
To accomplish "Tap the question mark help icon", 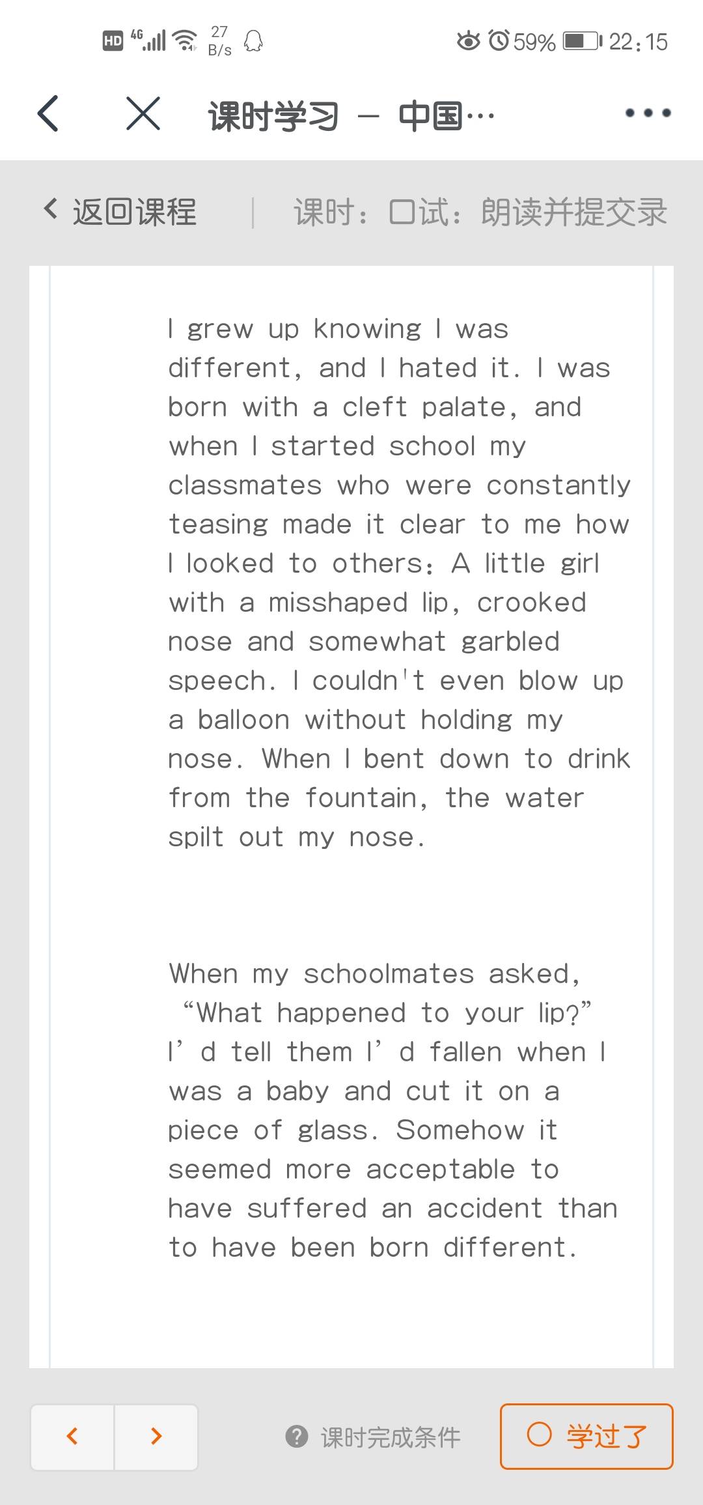I will 297,1436.
